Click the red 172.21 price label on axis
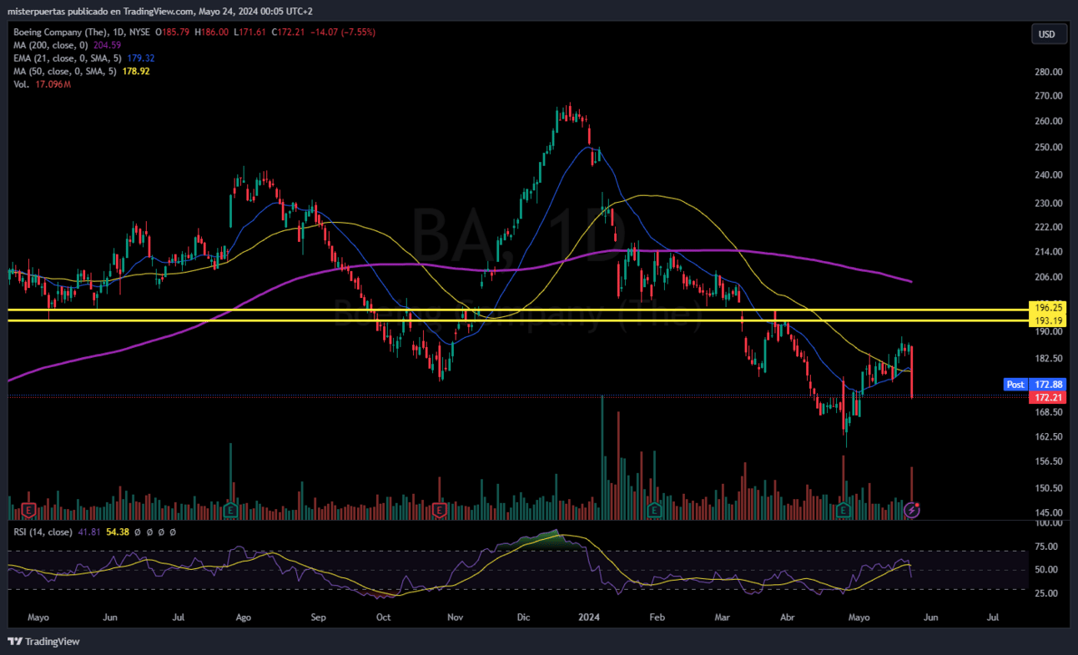Screen dimensions: 1078x655 [1048, 397]
